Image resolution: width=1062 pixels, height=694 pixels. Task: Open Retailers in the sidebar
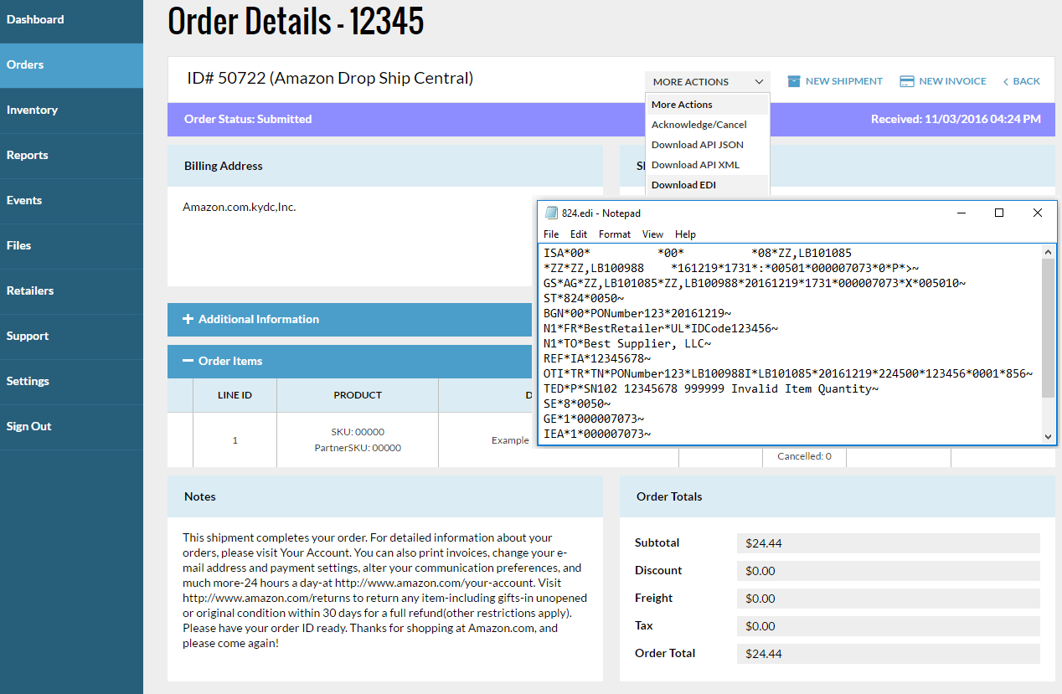coord(71,290)
